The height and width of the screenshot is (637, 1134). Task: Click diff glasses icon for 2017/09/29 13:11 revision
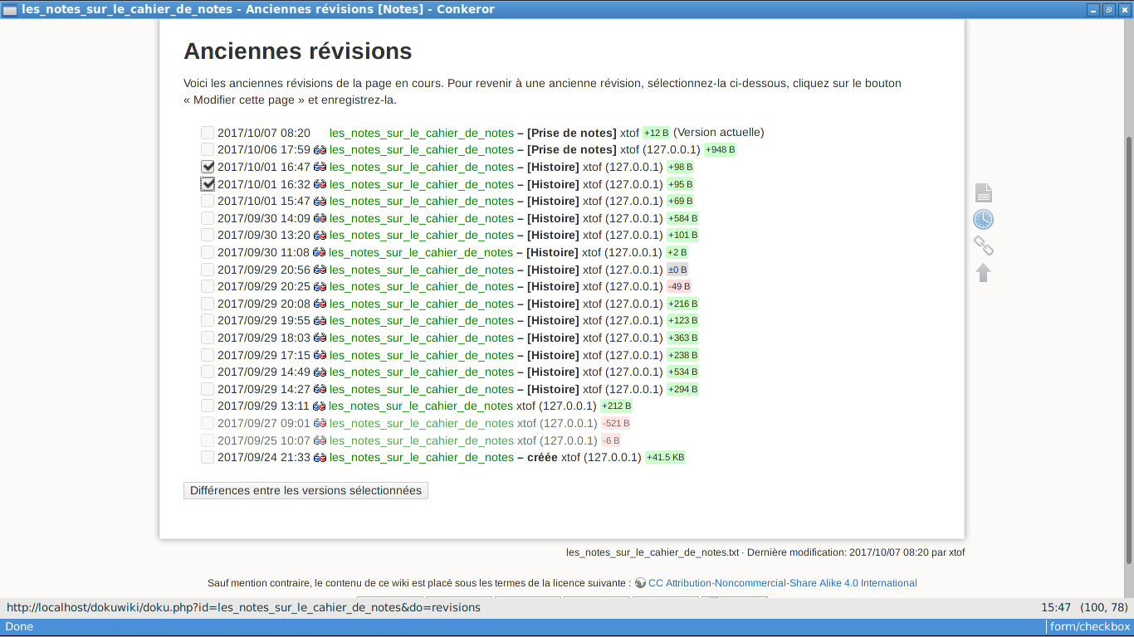click(x=319, y=406)
